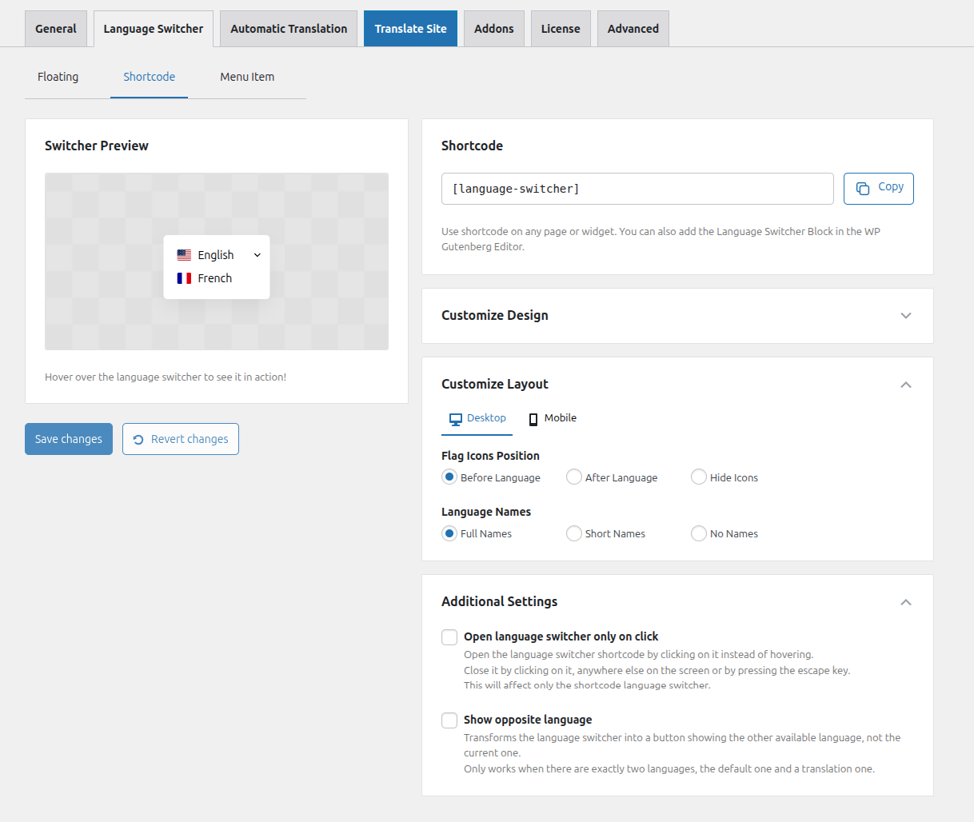The height and width of the screenshot is (822, 974).
Task: Open the English language dropdown in preview
Action: coord(256,254)
